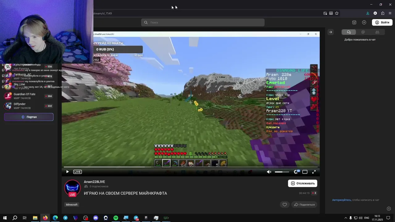Toggle theater mode in the player
Screen dimensions: 395x222
(x=305, y=172)
